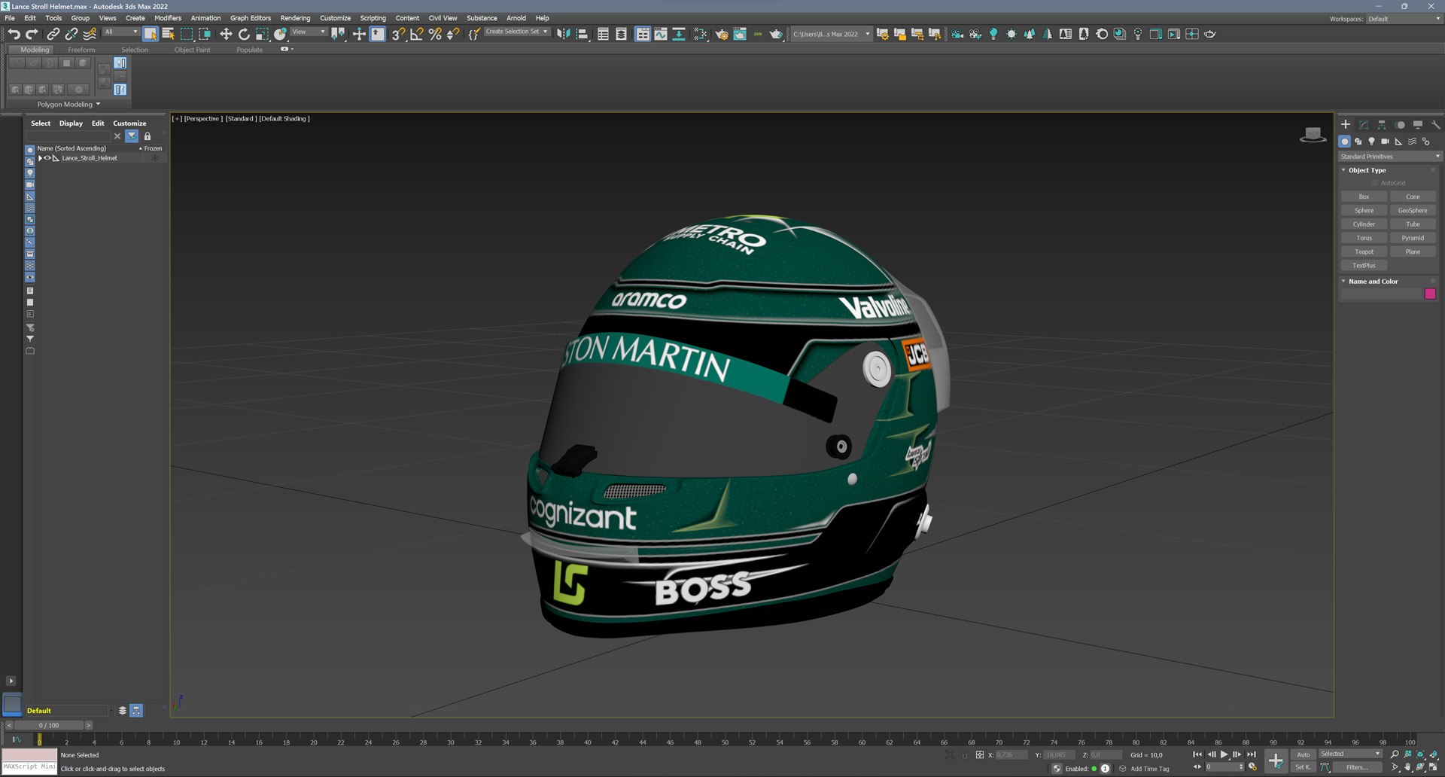1445x777 pixels.
Task: Choose the Select and Move tool
Action: point(226,34)
